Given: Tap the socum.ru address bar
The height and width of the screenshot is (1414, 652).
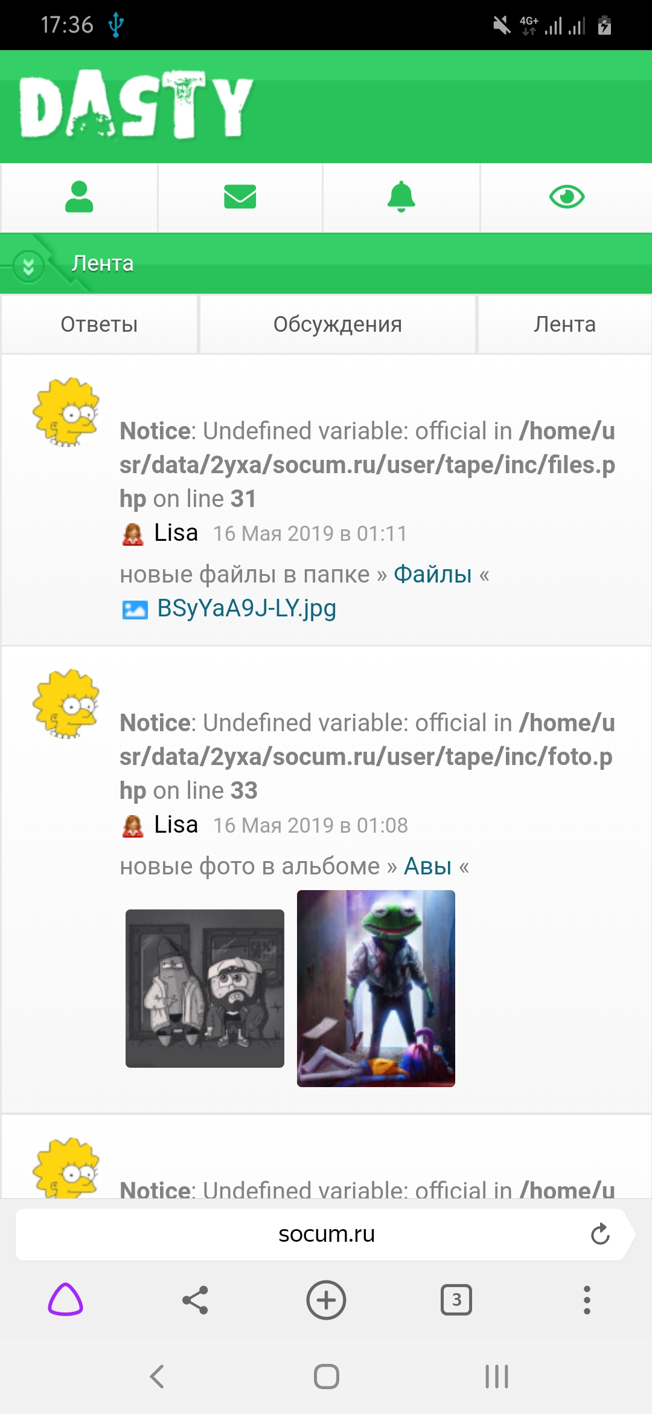Looking at the screenshot, I should coord(326,1234).
